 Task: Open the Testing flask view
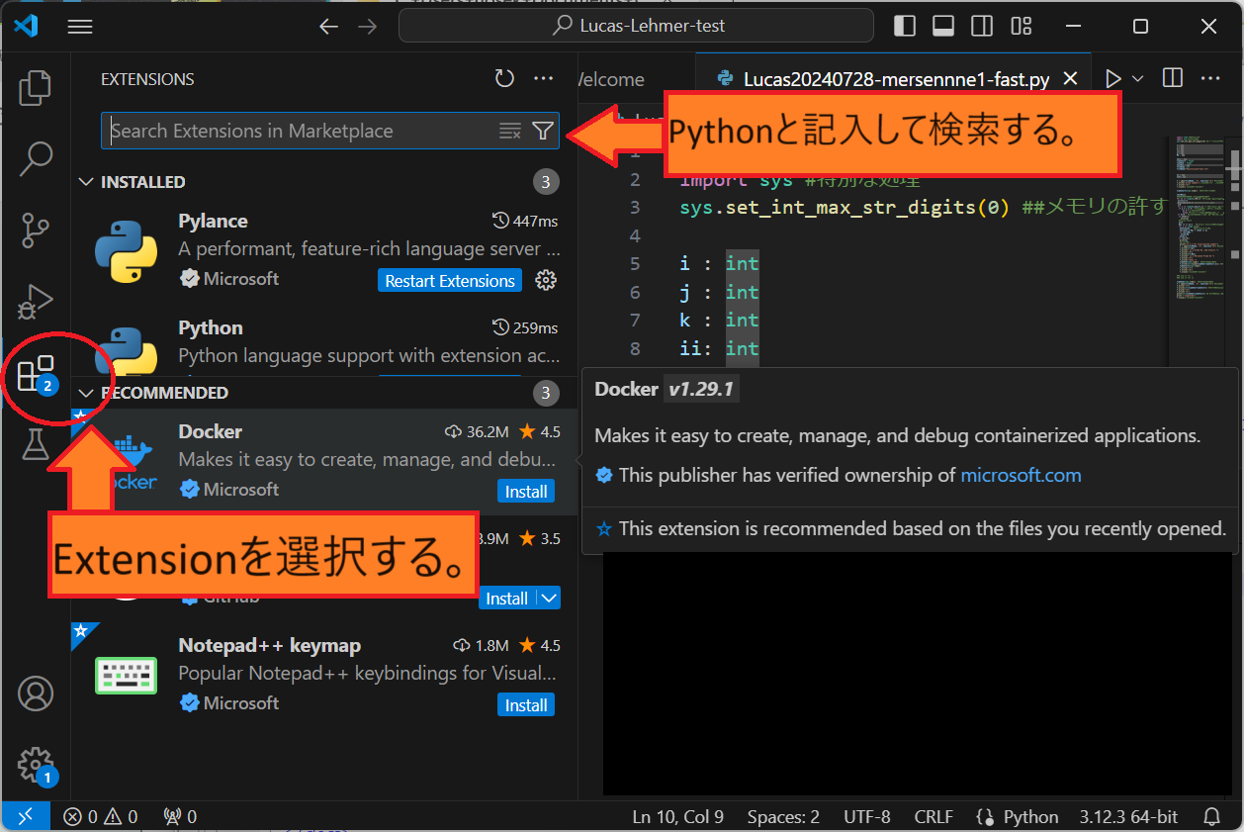coord(36,445)
